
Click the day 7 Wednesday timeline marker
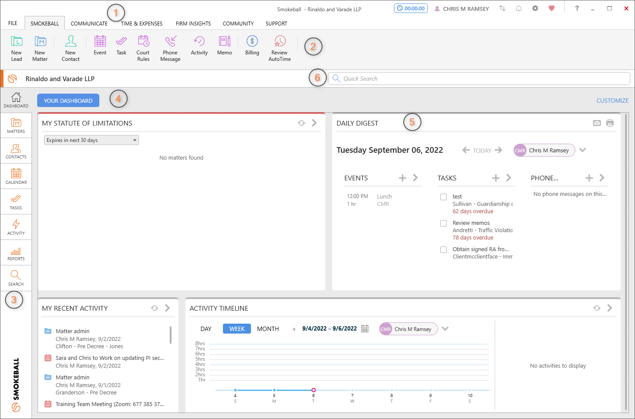[352, 390]
